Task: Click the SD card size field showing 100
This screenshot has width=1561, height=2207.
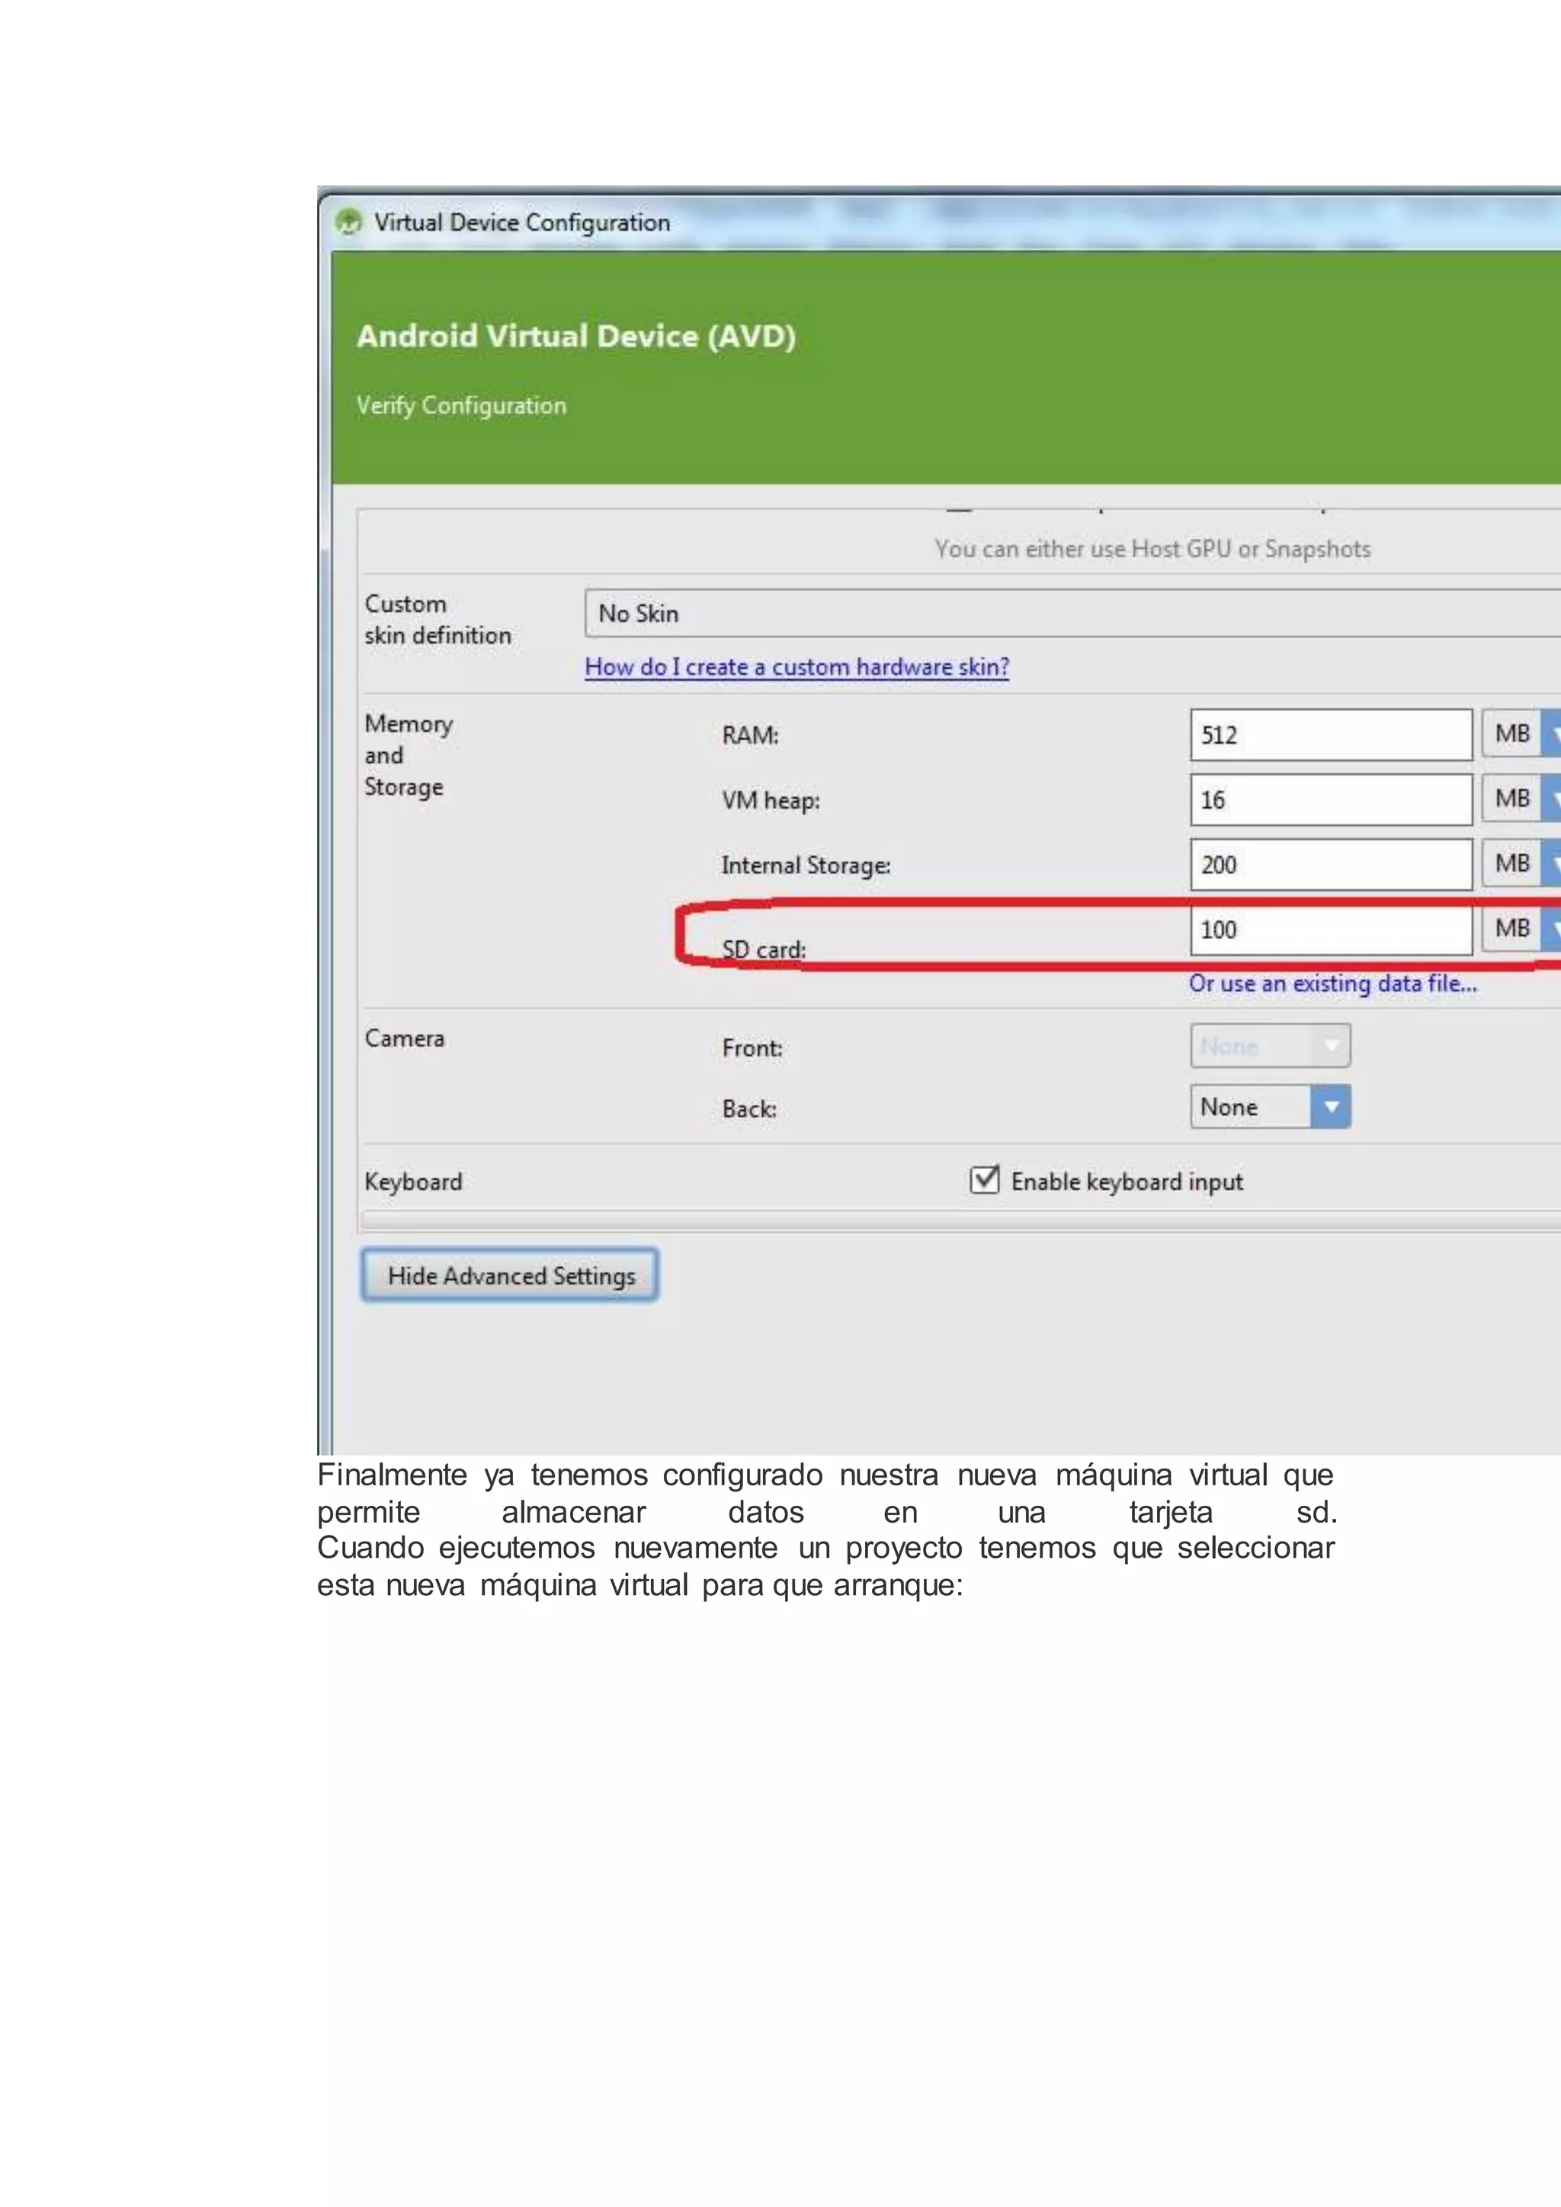Action: point(1332,930)
